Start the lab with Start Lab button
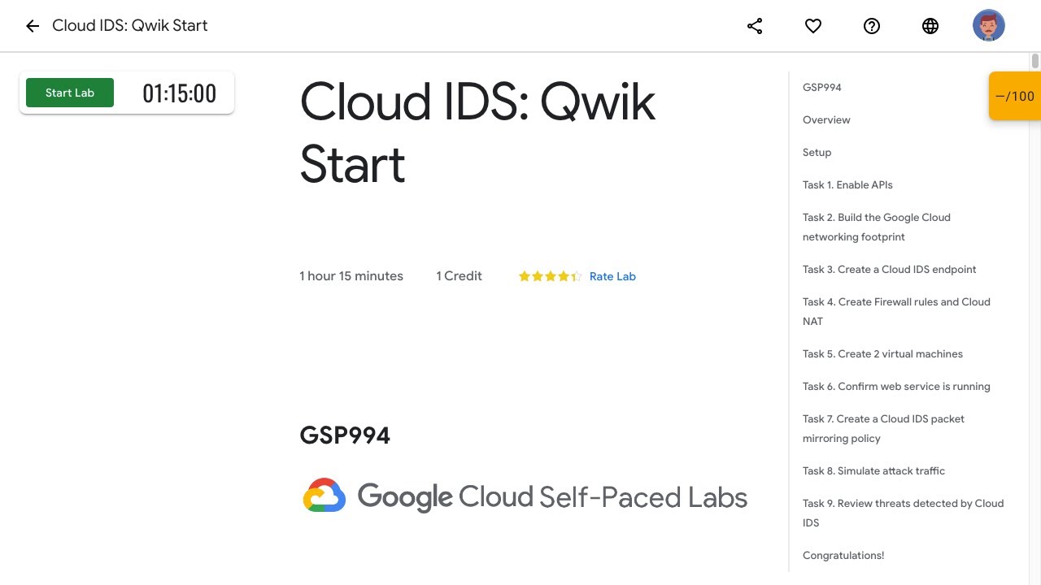 [x=70, y=93]
